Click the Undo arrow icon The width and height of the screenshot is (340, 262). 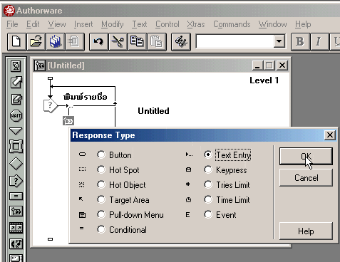tap(98, 42)
